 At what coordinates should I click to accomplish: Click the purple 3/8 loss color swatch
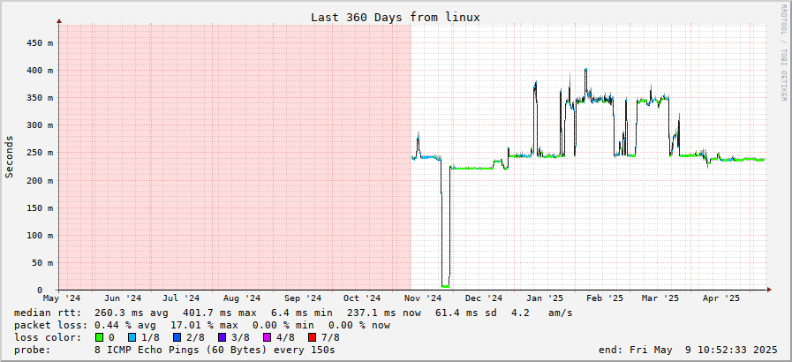(221, 337)
